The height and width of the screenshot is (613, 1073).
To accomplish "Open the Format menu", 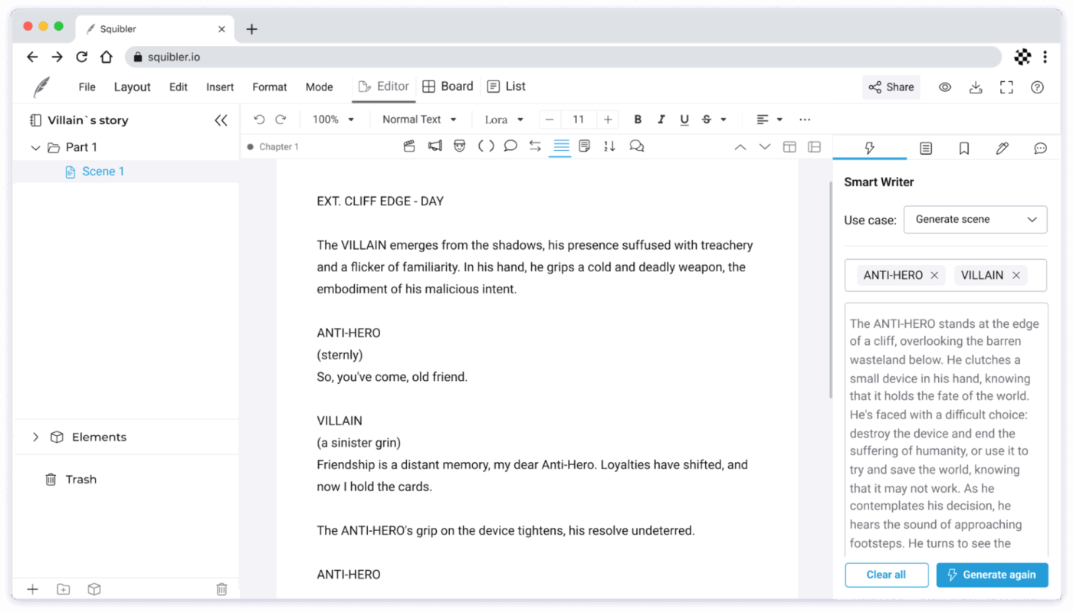I will pyautogui.click(x=269, y=87).
